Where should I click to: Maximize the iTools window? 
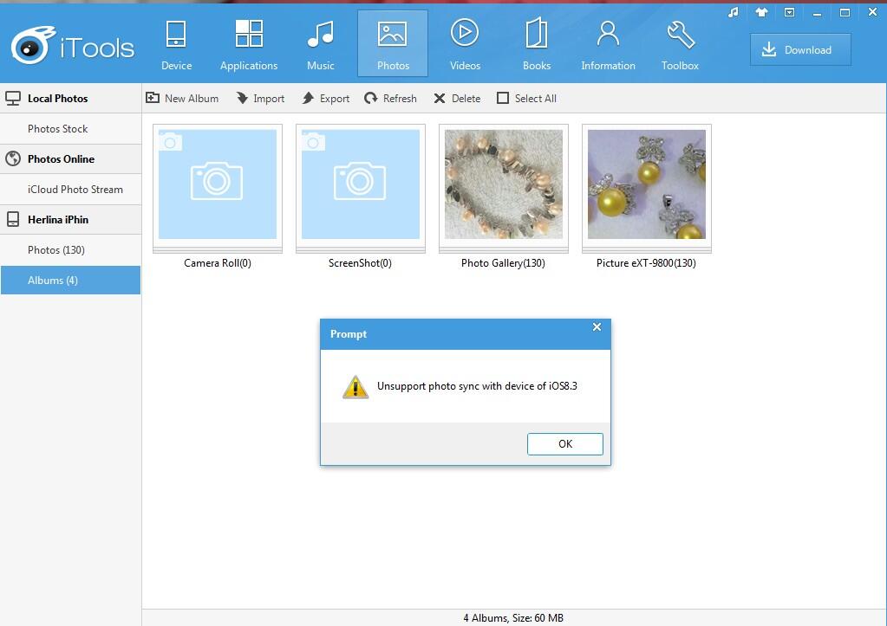coord(845,12)
